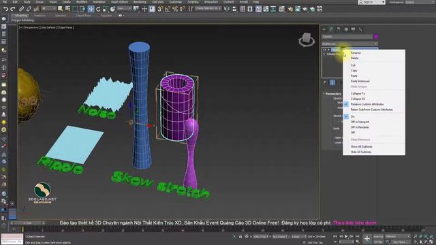The height and width of the screenshot is (245, 436).
Task: Click Add Time Tag in status bar
Action: 315,242
